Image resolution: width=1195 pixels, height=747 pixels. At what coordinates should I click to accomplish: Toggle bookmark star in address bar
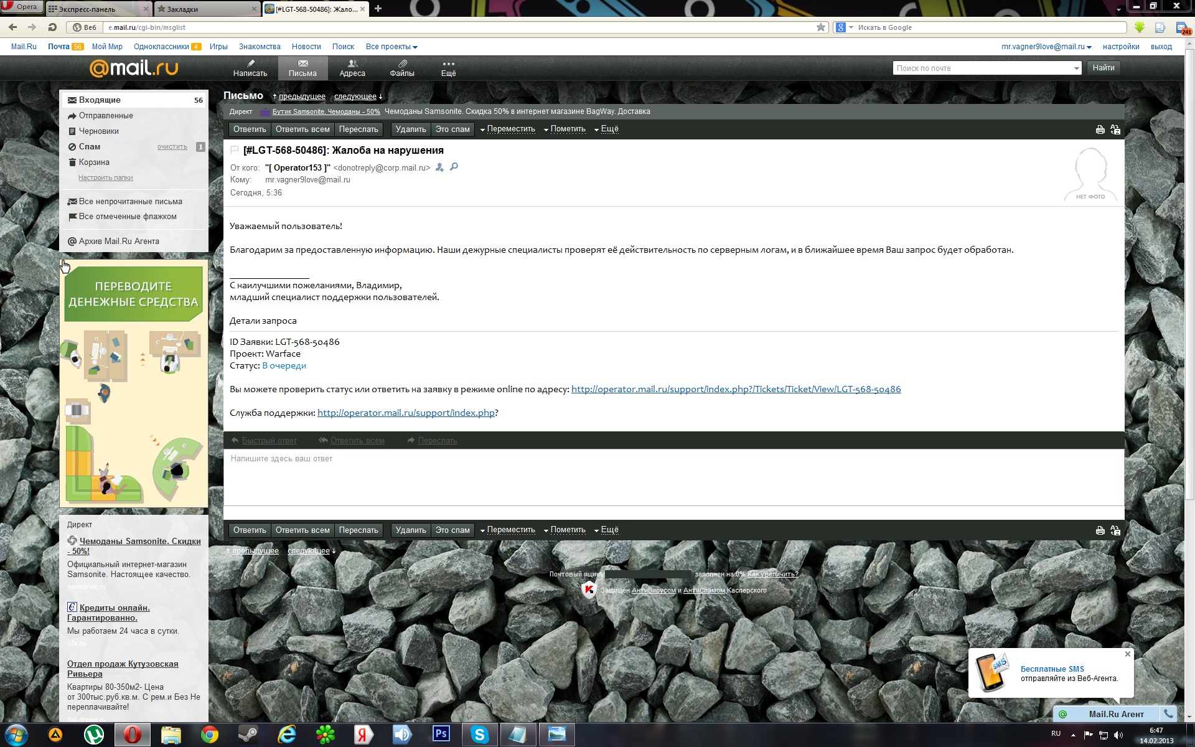pos(820,27)
